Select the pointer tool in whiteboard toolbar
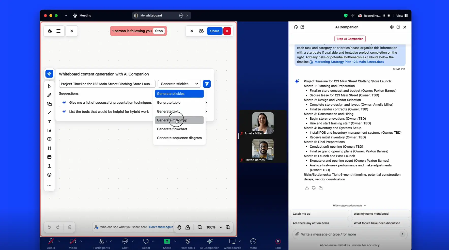This screenshot has height=250, width=449. pos(49,86)
